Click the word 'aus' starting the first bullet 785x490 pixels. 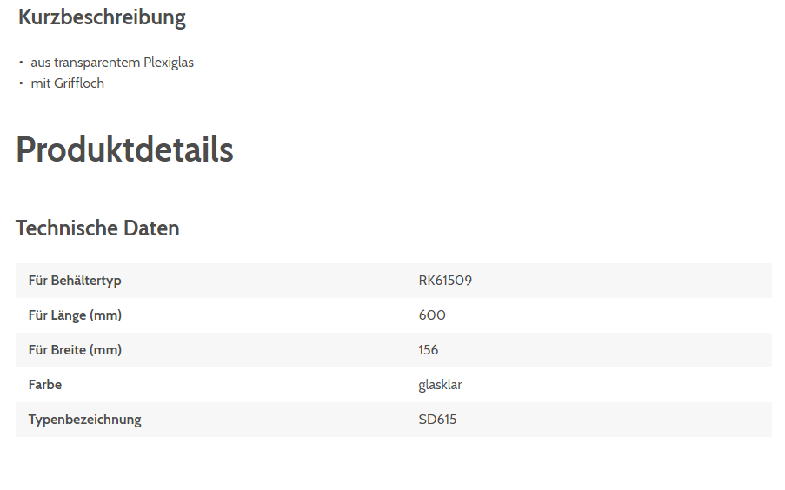tap(40, 63)
